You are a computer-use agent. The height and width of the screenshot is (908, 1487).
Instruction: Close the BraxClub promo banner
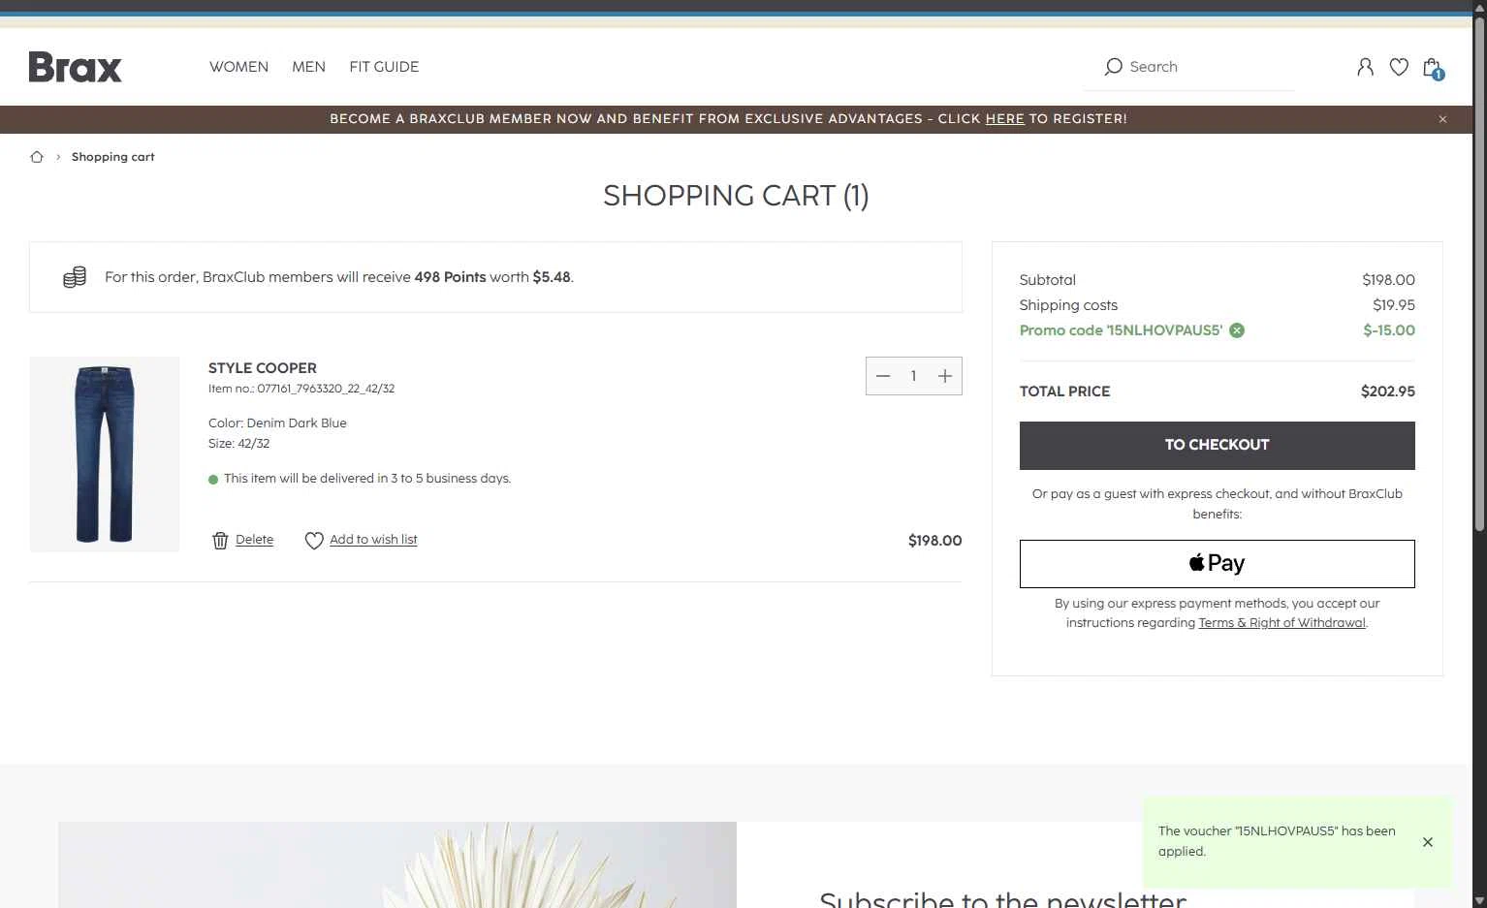tap(1442, 119)
